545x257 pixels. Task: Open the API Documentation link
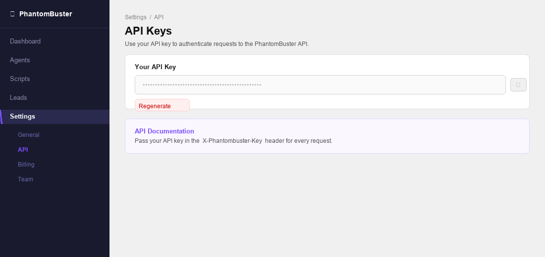[164, 131]
